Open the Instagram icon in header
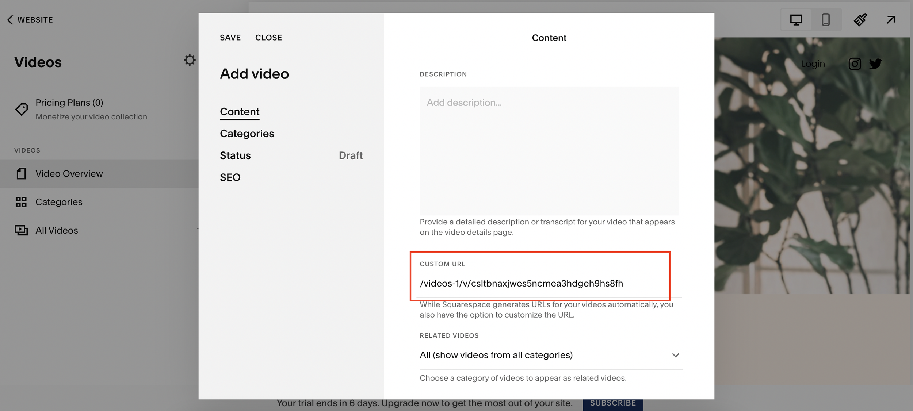 tap(855, 64)
